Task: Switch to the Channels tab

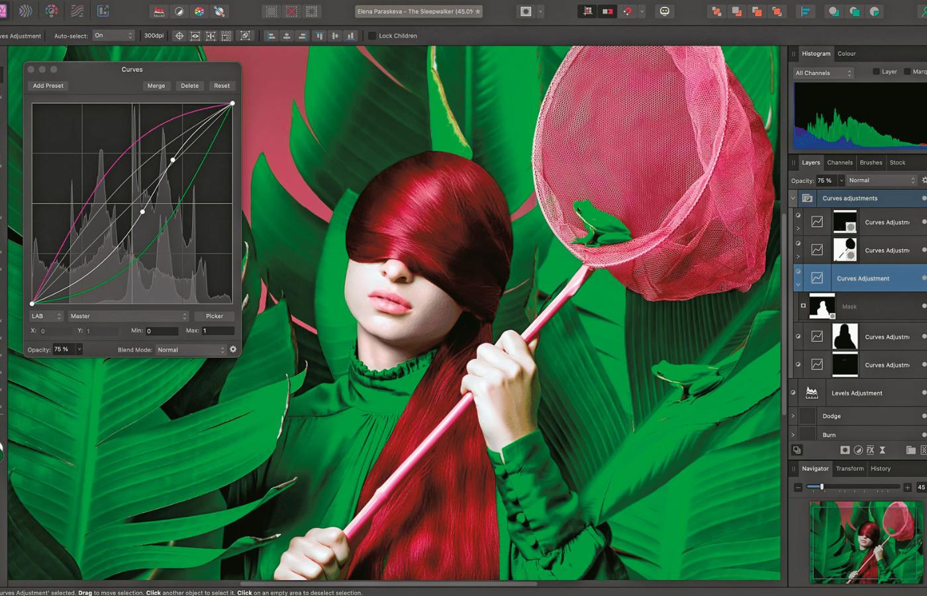Action: pyautogui.click(x=840, y=162)
